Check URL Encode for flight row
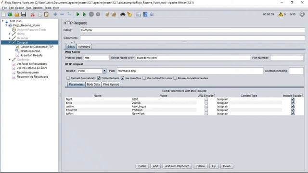This screenshot has height=173, width=308. [x=206, y=99]
